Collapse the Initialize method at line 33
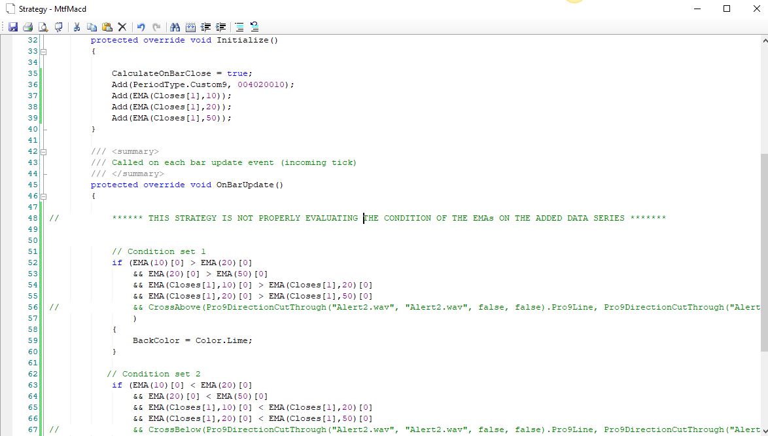This screenshot has height=436, width=768. point(44,52)
